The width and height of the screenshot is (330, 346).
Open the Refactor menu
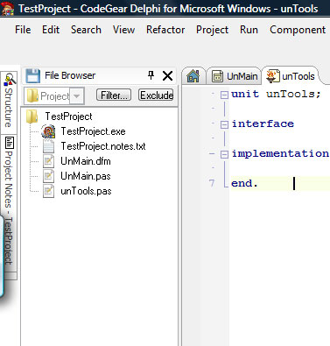pos(165,30)
